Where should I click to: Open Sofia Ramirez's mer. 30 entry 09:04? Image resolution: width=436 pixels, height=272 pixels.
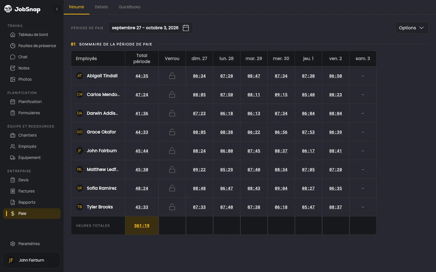[x=281, y=188]
